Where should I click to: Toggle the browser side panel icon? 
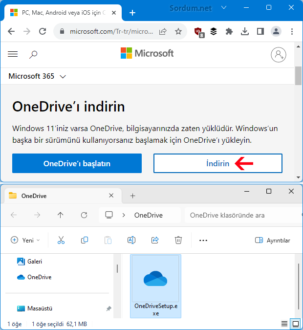(260, 32)
